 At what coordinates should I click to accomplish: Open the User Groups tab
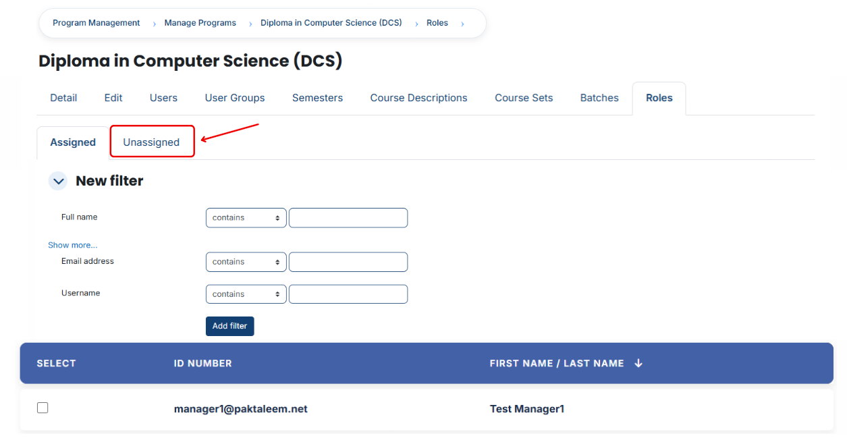235,98
